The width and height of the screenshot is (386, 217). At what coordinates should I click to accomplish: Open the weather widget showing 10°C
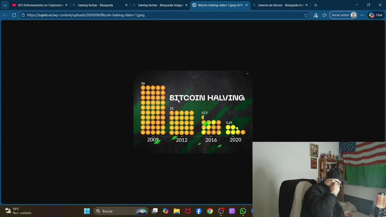coord(18,211)
